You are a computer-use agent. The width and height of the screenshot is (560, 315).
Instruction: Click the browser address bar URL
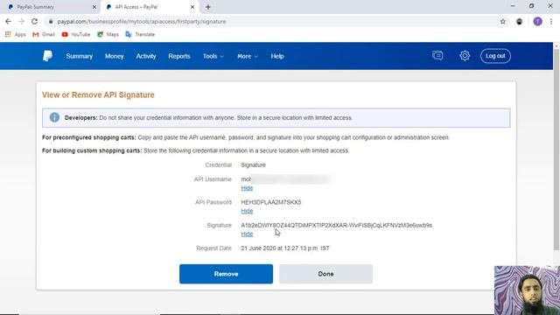142,21
